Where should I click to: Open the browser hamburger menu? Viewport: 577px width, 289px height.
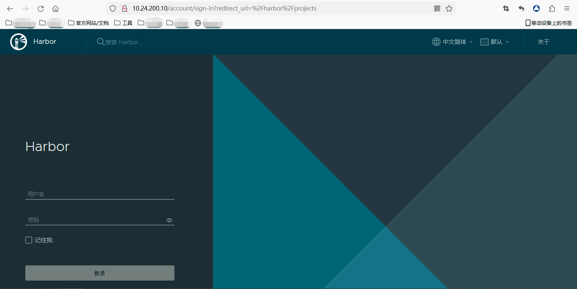click(x=567, y=8)
